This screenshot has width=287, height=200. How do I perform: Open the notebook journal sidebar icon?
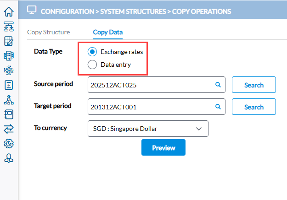click(9, 114)
